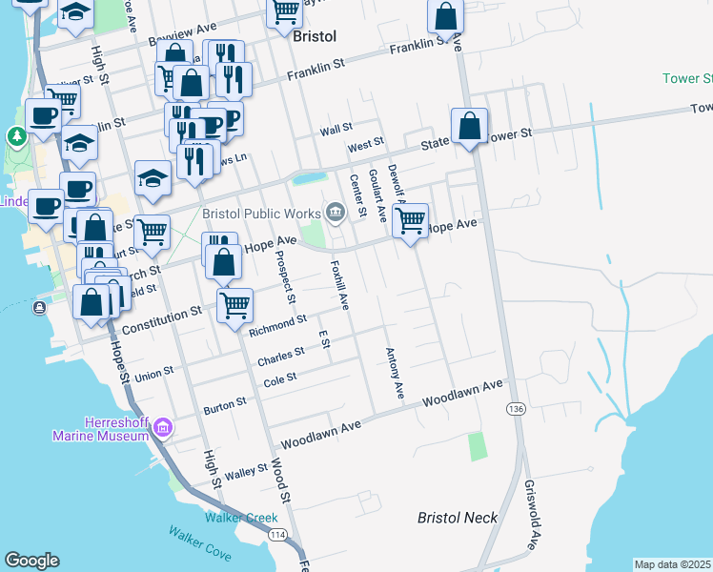Open the shopping cart marker beside Court St
Screen dimensions: 713x572
click(152, 231)
